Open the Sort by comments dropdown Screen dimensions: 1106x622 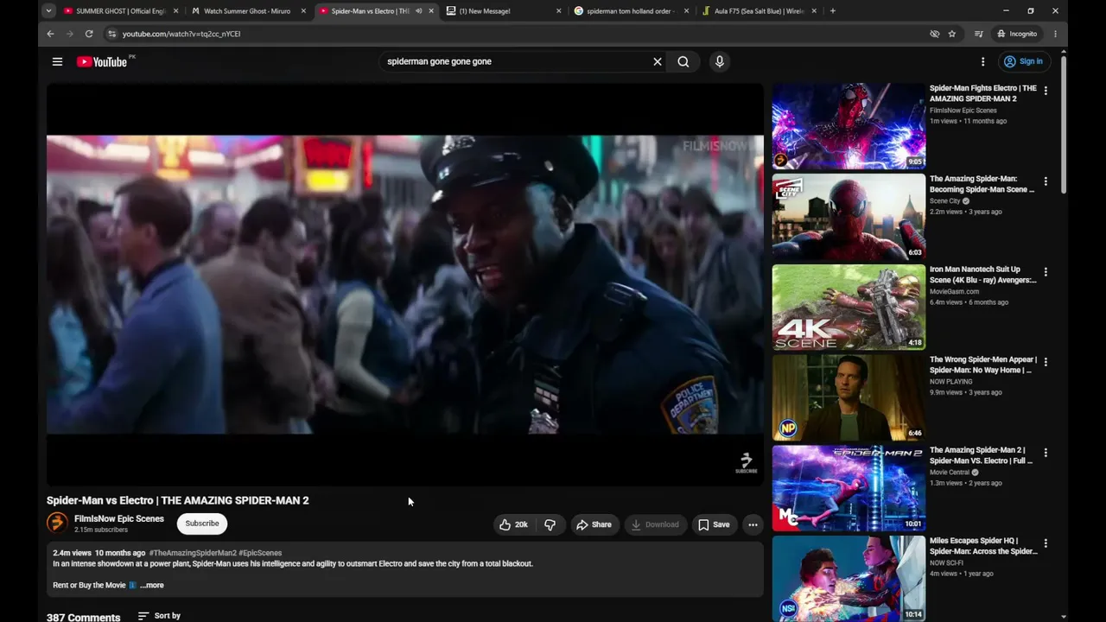click(160, 616)
